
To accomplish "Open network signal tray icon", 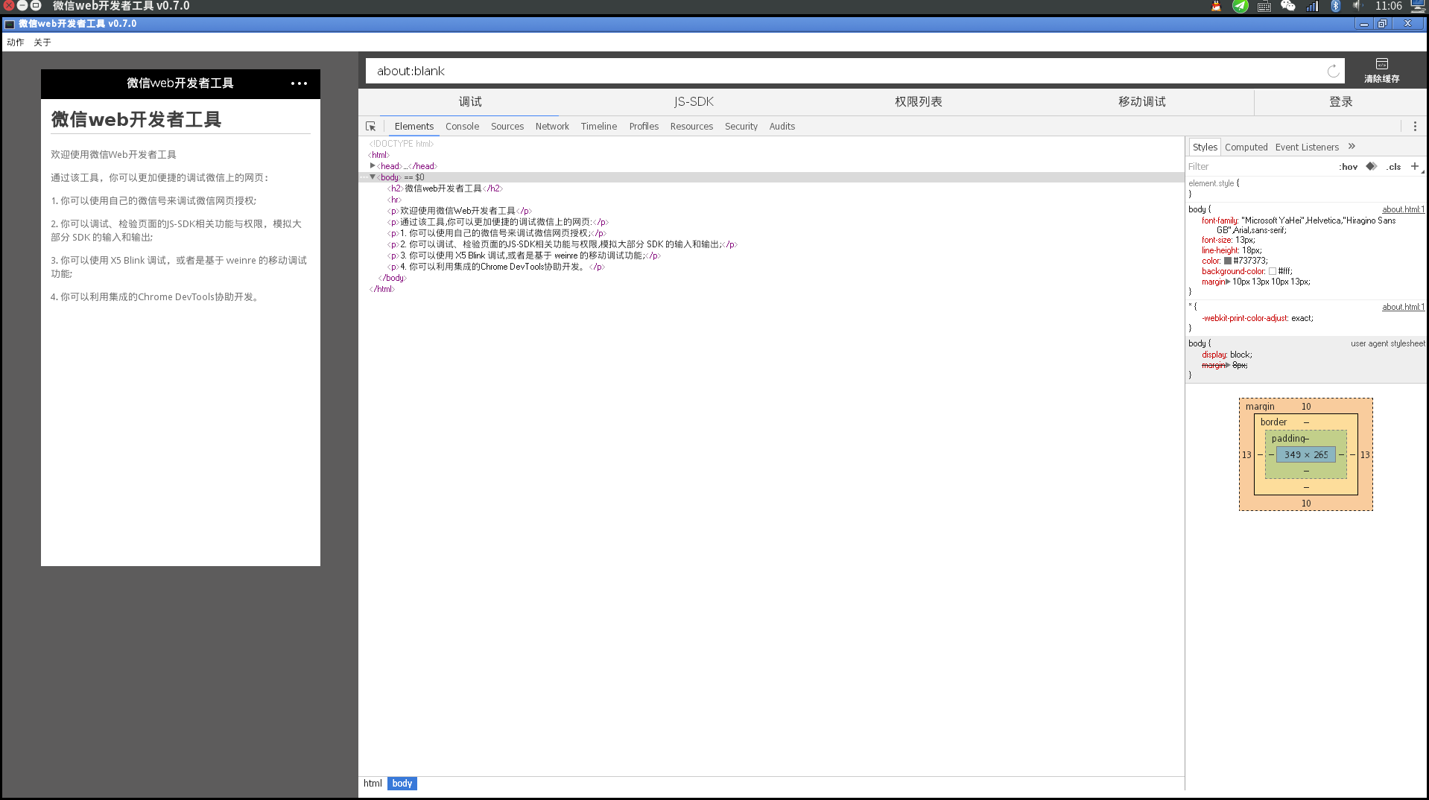I will 1312,6.
